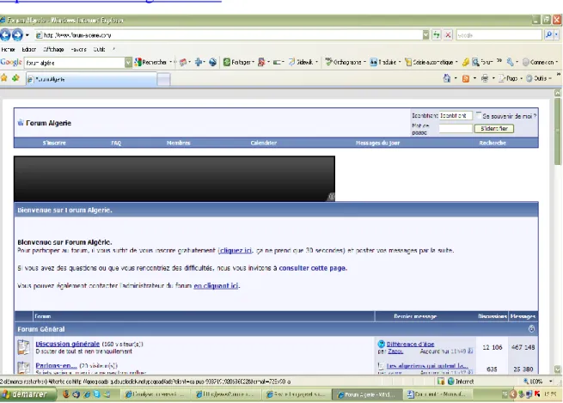The height and width of the screenshot is (403, 563).
Task: Open the Page menu dropdown in the command bar
Action: [x=521, y=78]
